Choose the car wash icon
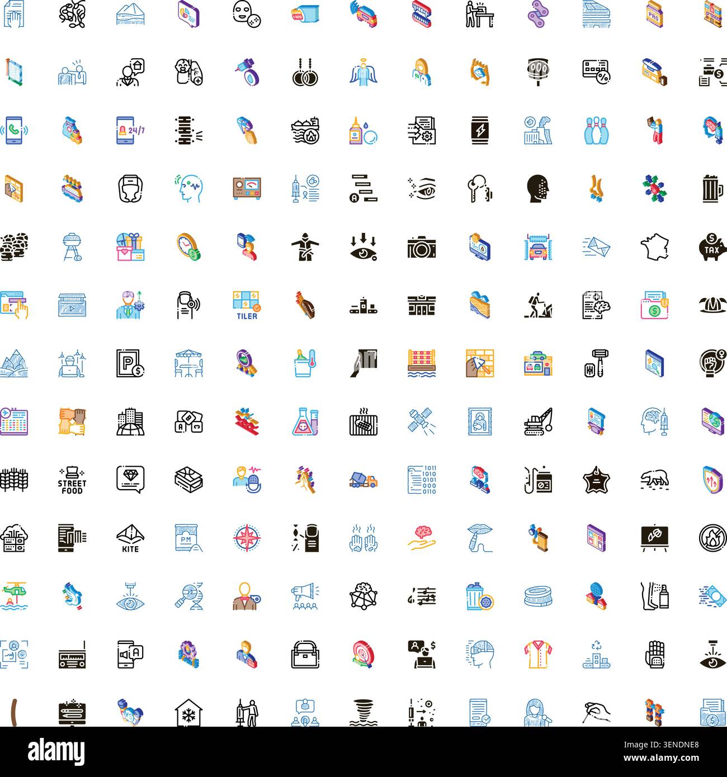The image size is (727, 777). (538, 247)
